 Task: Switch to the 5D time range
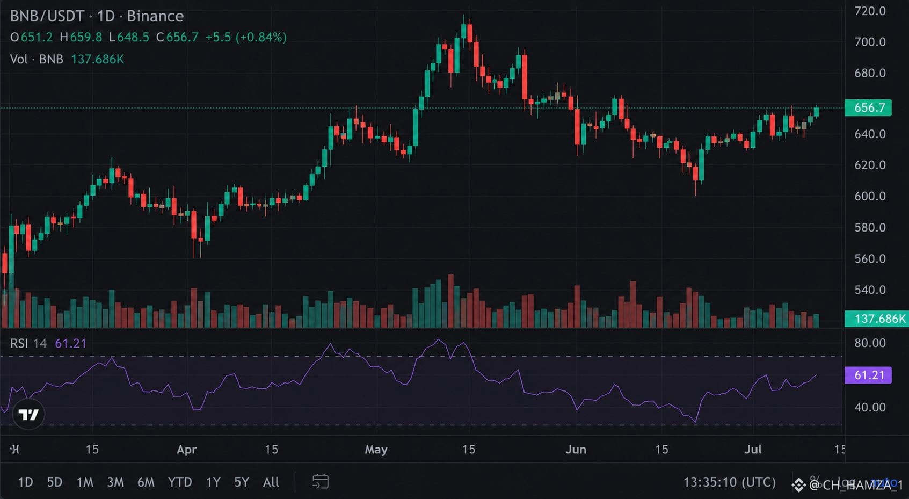[x=54, y=482]
